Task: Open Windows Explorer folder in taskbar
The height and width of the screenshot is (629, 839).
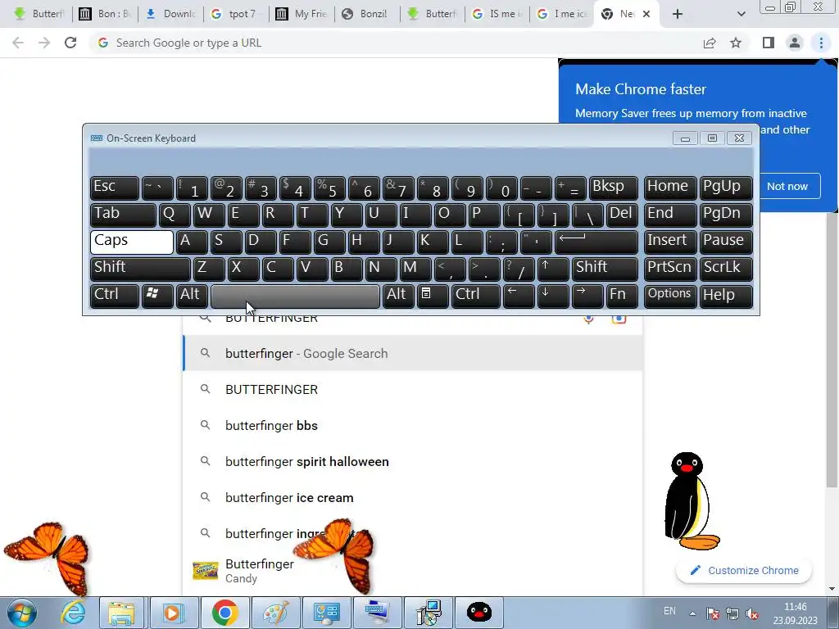Action: click(x=121, y=613)
